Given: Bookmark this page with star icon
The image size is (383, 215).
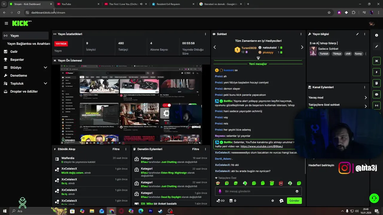Looking at the screenshot, I should click(329, 13).
